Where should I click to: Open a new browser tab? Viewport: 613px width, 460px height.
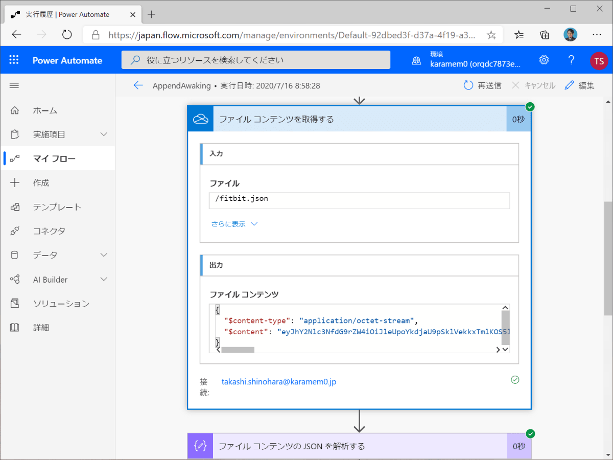tap(152, 14)
